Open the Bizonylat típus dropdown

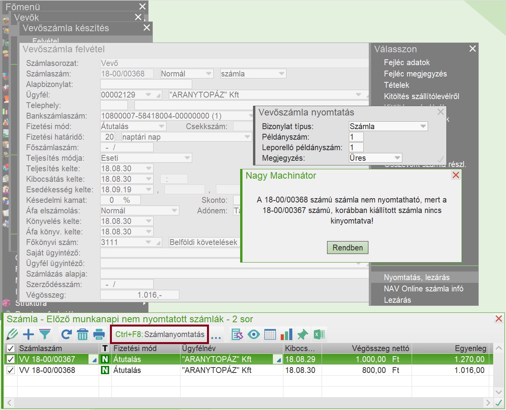point(423,126)
